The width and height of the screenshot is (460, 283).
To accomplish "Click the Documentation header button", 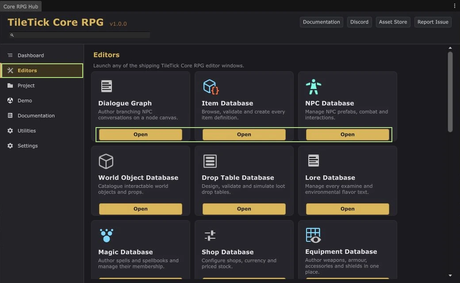I will click(321, 22).
